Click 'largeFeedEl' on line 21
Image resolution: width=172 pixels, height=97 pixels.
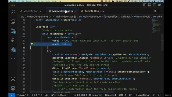pyautogui.click(x=52, y=20)
